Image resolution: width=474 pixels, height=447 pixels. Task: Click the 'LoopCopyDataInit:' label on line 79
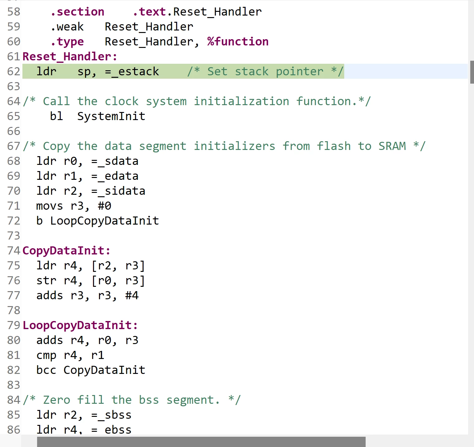[x=80, y=325]
